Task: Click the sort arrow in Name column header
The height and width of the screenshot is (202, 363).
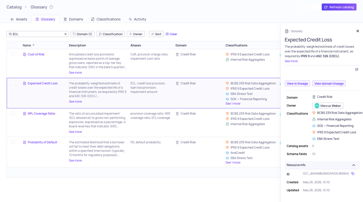Action: [x=34, y=45]
